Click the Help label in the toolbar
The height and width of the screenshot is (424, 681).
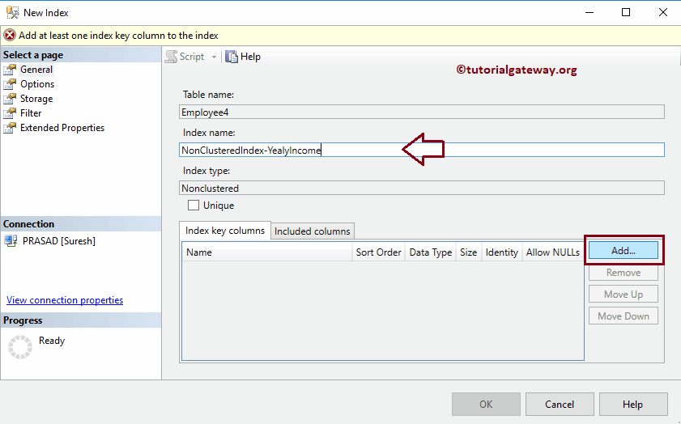coord(250,57)
